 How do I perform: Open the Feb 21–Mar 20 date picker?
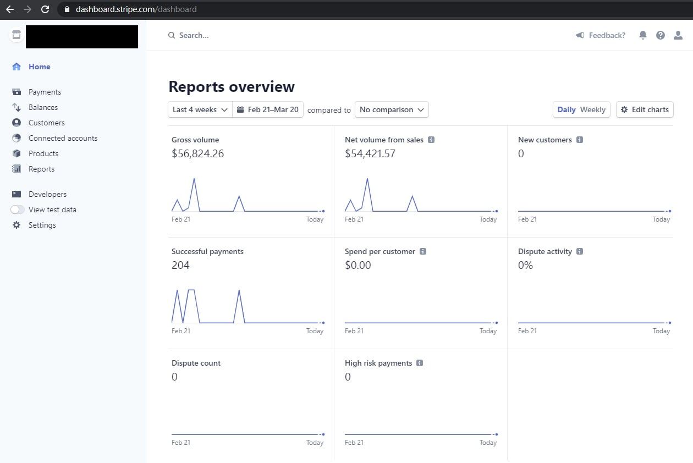(x=268, y=109)
